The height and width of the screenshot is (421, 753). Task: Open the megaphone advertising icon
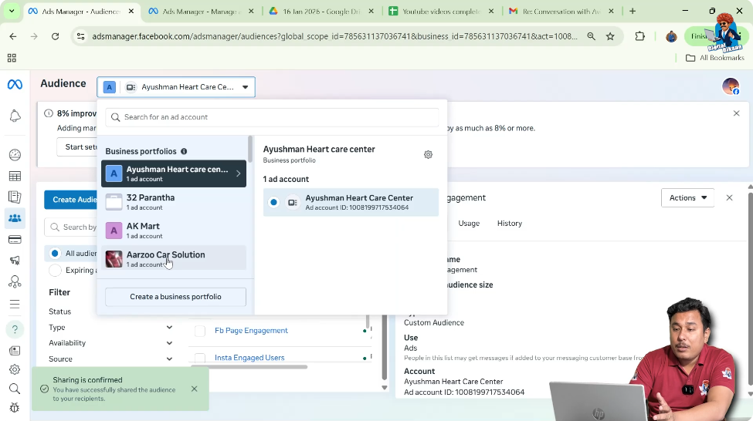(15, 261)
